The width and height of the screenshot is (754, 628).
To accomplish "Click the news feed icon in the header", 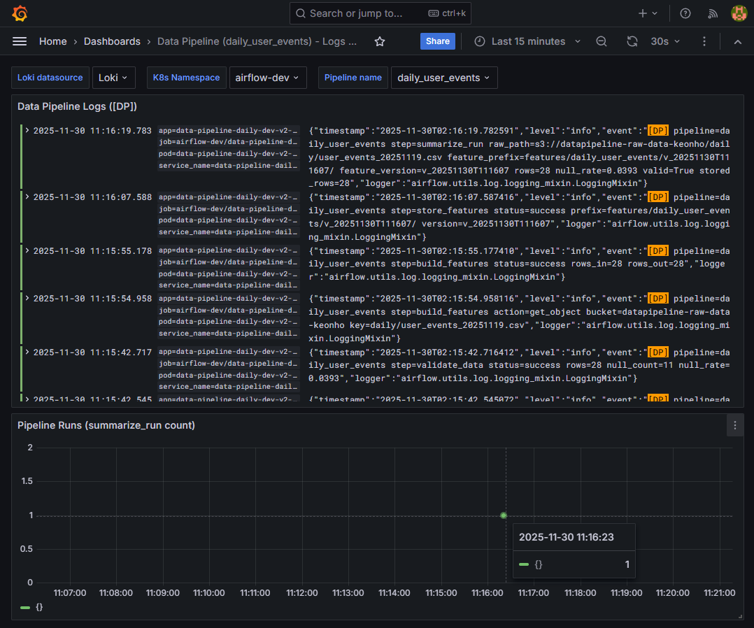I will click(x=712, y=13).
